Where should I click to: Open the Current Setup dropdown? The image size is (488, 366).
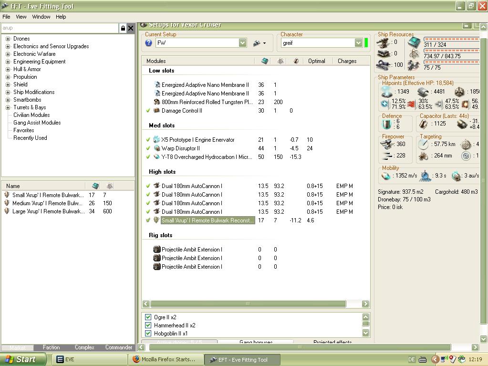coord(242,43)
